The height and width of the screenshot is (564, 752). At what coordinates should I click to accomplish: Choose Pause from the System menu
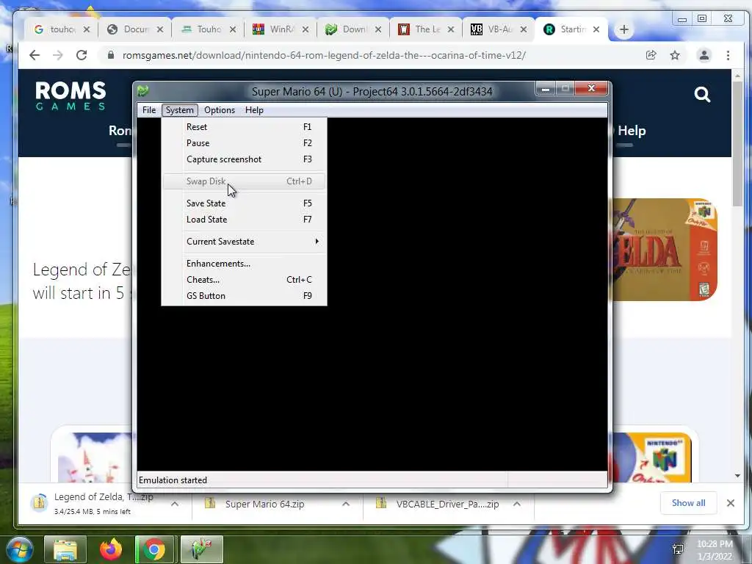[x=244, y=143]
